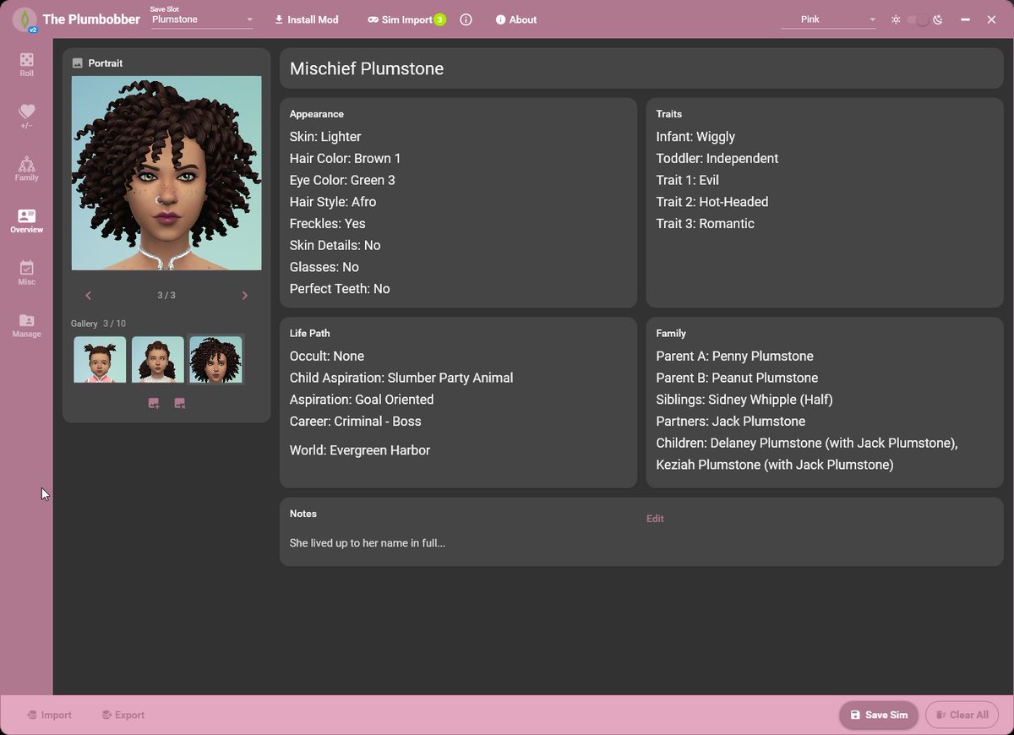Click 'Siblings: Sidney Whipple (Half)' text
The height and width of the screenshot is (735, 1014).
[x=744, y=400]
